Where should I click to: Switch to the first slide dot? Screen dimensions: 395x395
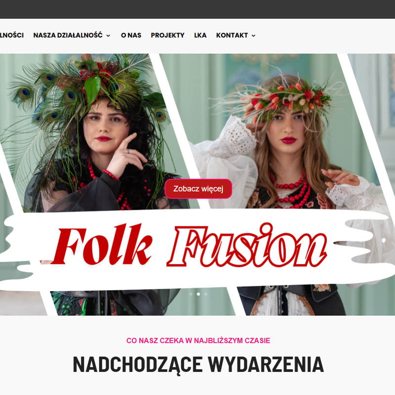[x=191, y=294]
